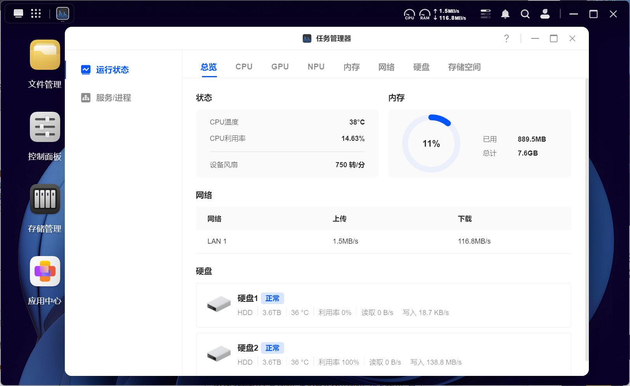This screenshot has height=386, width=630.
Task: Switch to the 存储空间 tab
Action: click(x=464, y=67)
